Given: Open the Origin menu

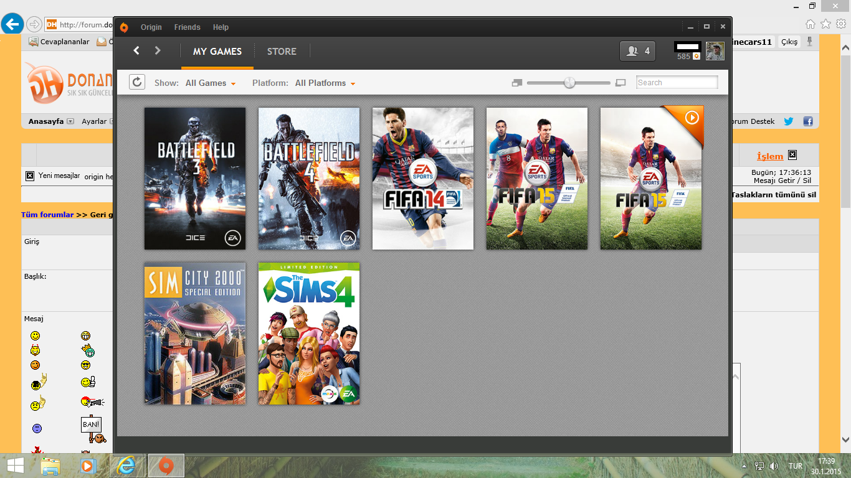Looking at the screenshot, I should (151, 27).
